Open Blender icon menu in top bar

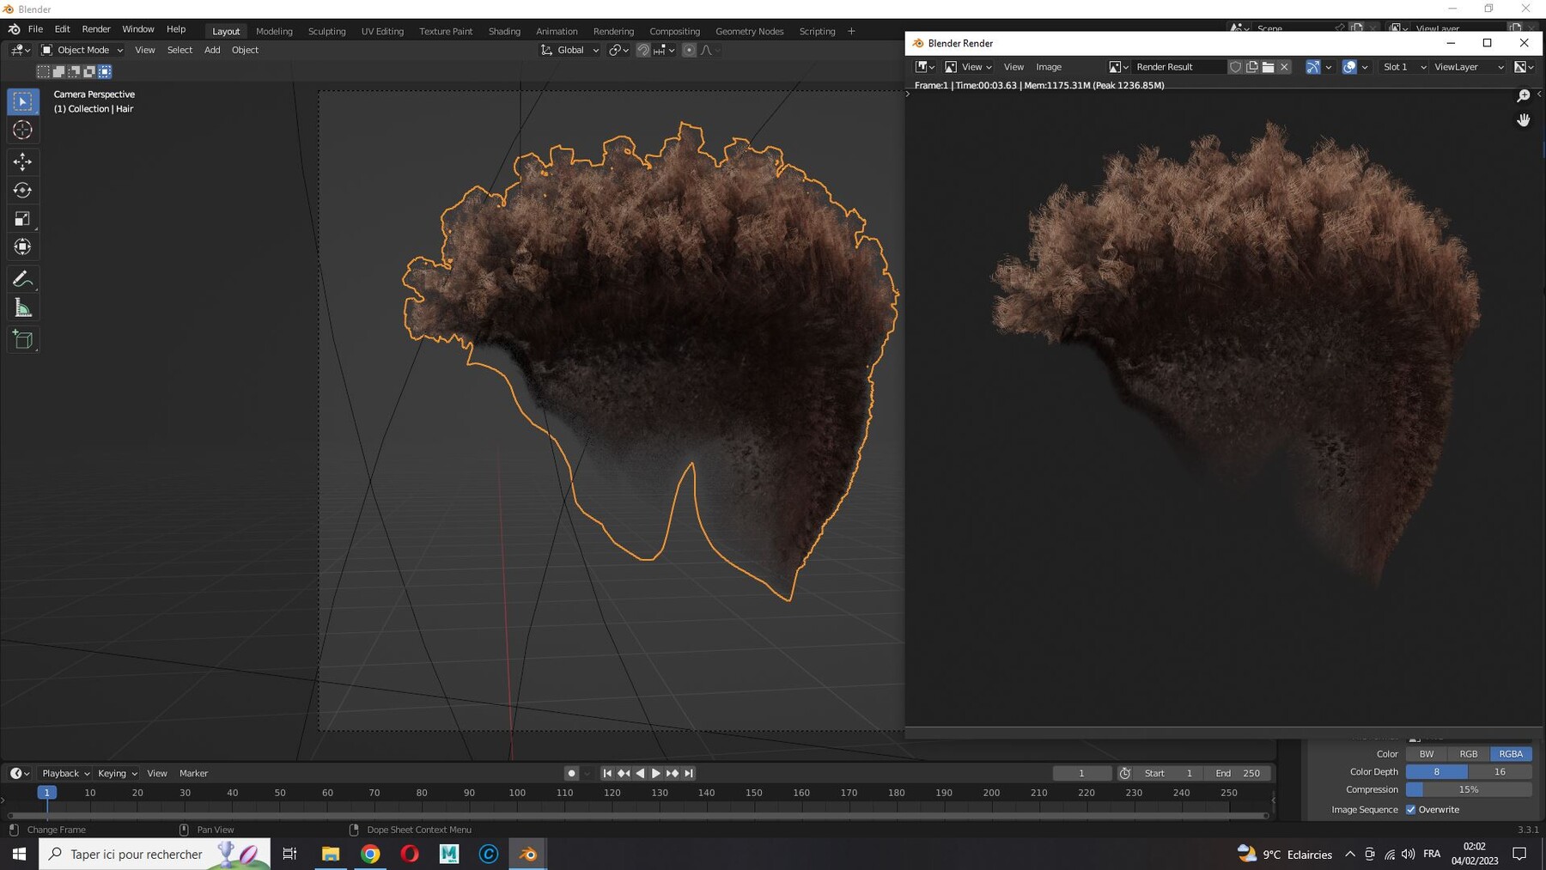14,29
